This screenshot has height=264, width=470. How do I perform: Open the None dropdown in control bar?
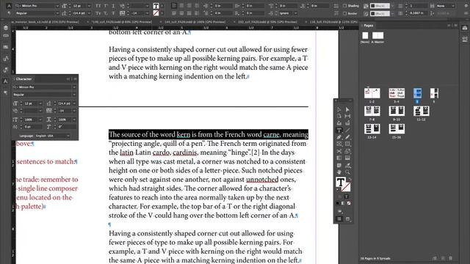[x=446, y=6]
